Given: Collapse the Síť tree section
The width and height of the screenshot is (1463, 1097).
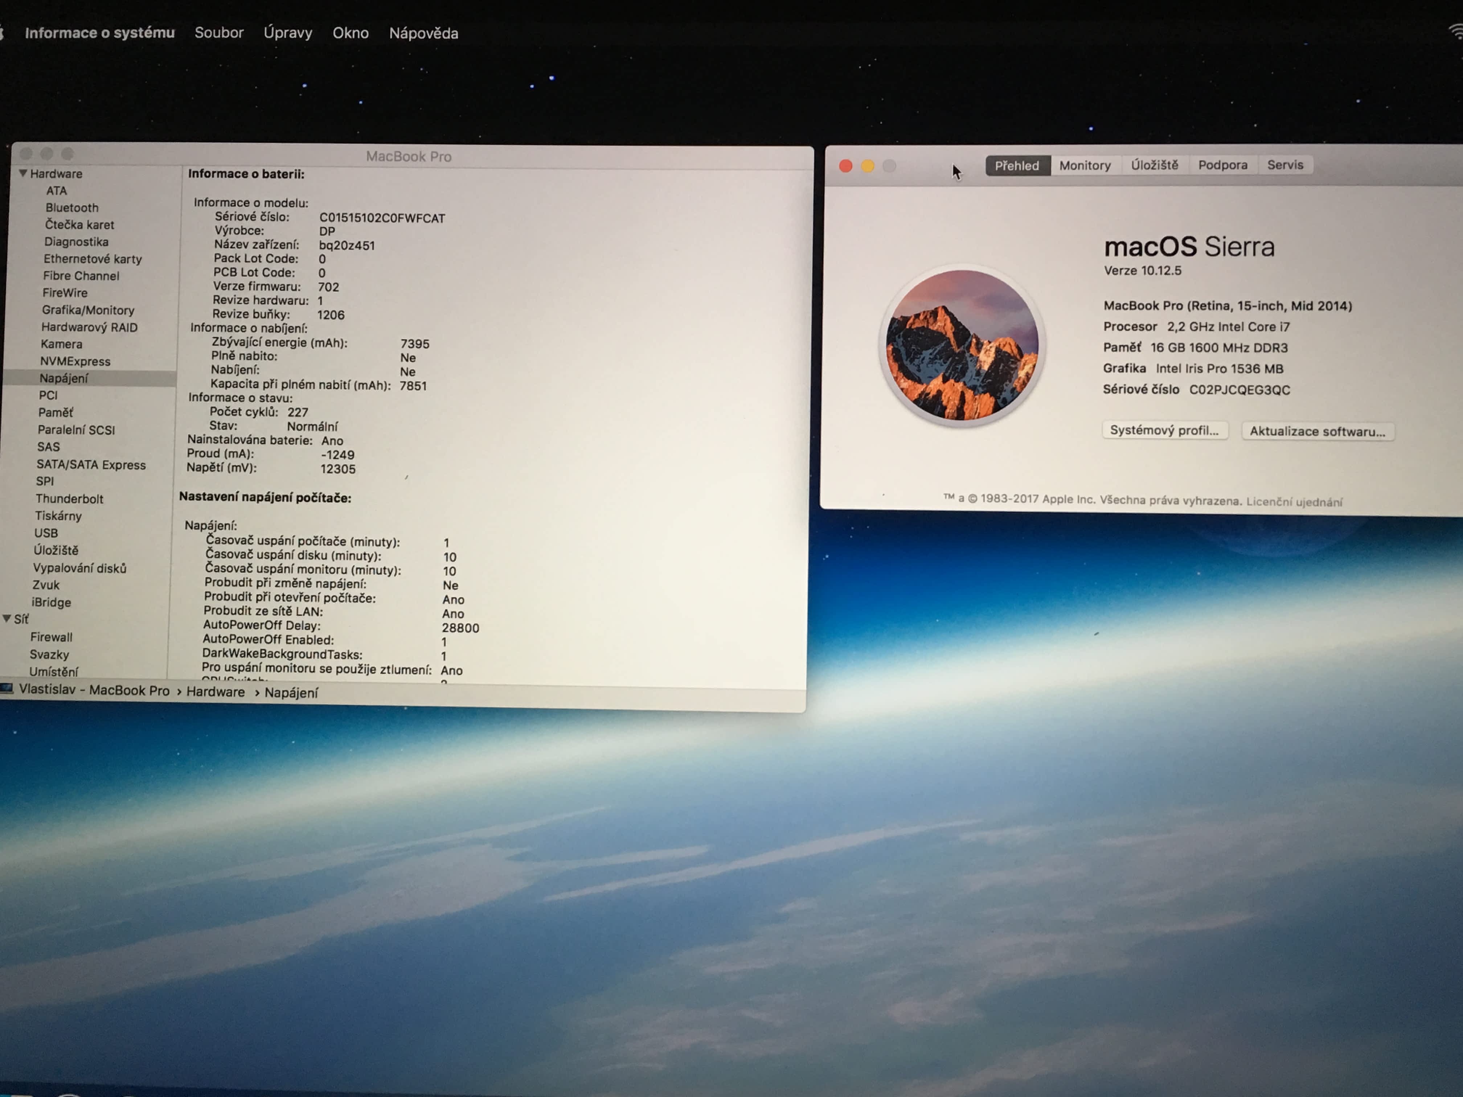Looking at the screenshot, I should (7, 619).
